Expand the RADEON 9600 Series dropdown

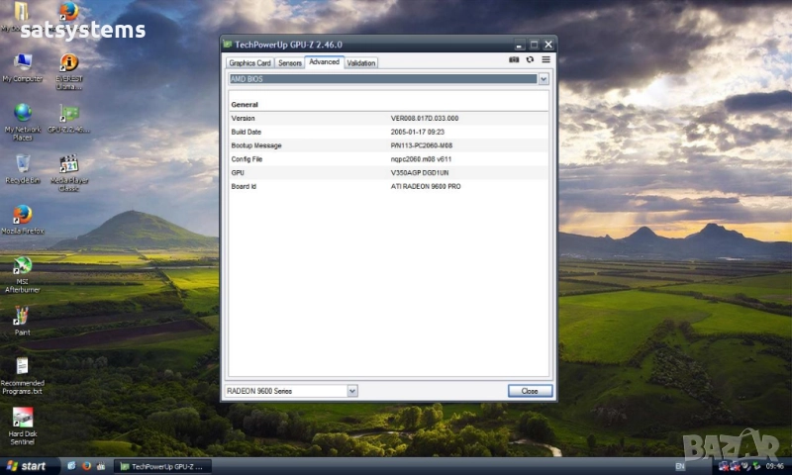352,391
